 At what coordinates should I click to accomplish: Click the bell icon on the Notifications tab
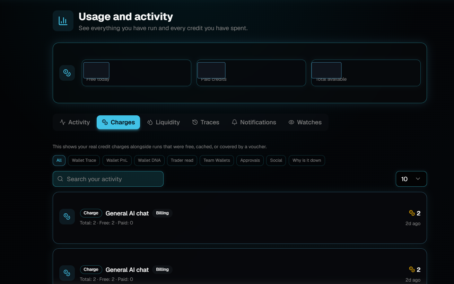point(234,122)
